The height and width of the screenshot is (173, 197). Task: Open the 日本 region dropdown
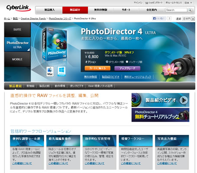(188, 3)
